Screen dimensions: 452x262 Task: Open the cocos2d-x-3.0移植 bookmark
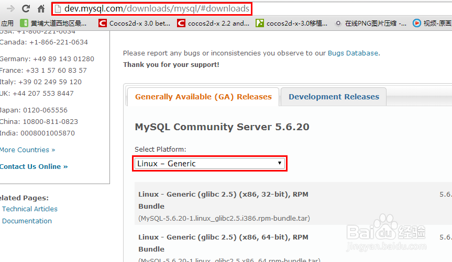point(291,23)
